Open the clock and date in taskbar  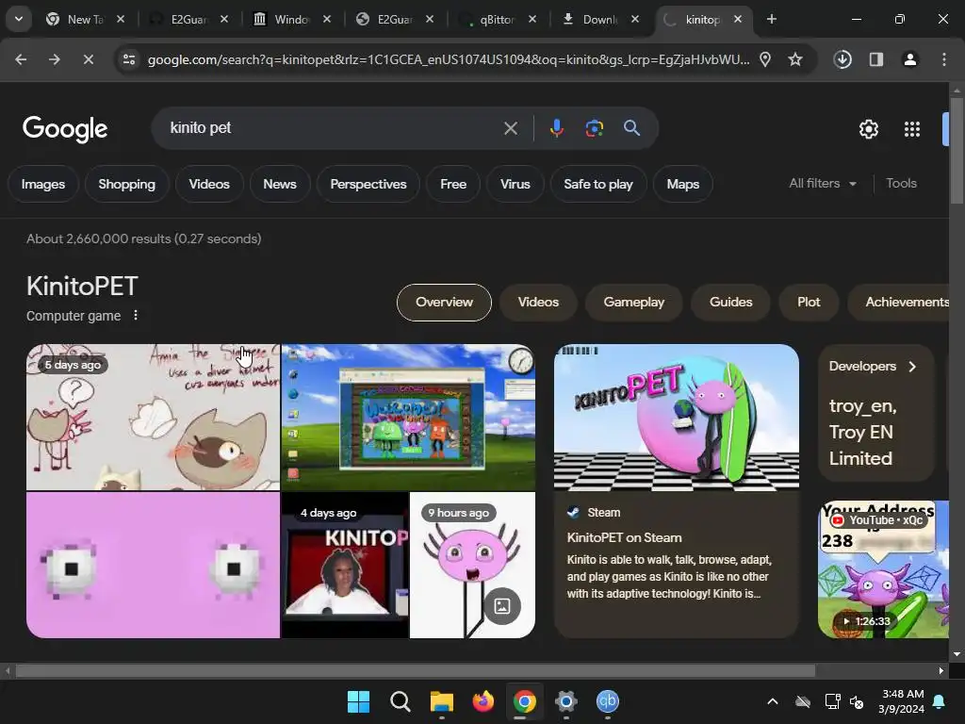pos(902,701)
